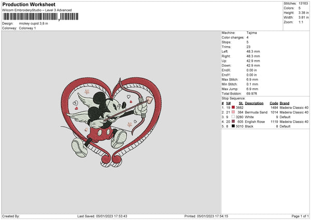
Task: Click the Height value 3.38 in
Action: pos(303,12)
